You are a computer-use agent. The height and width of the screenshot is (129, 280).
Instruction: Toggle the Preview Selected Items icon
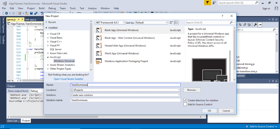[x=260, y=24]
